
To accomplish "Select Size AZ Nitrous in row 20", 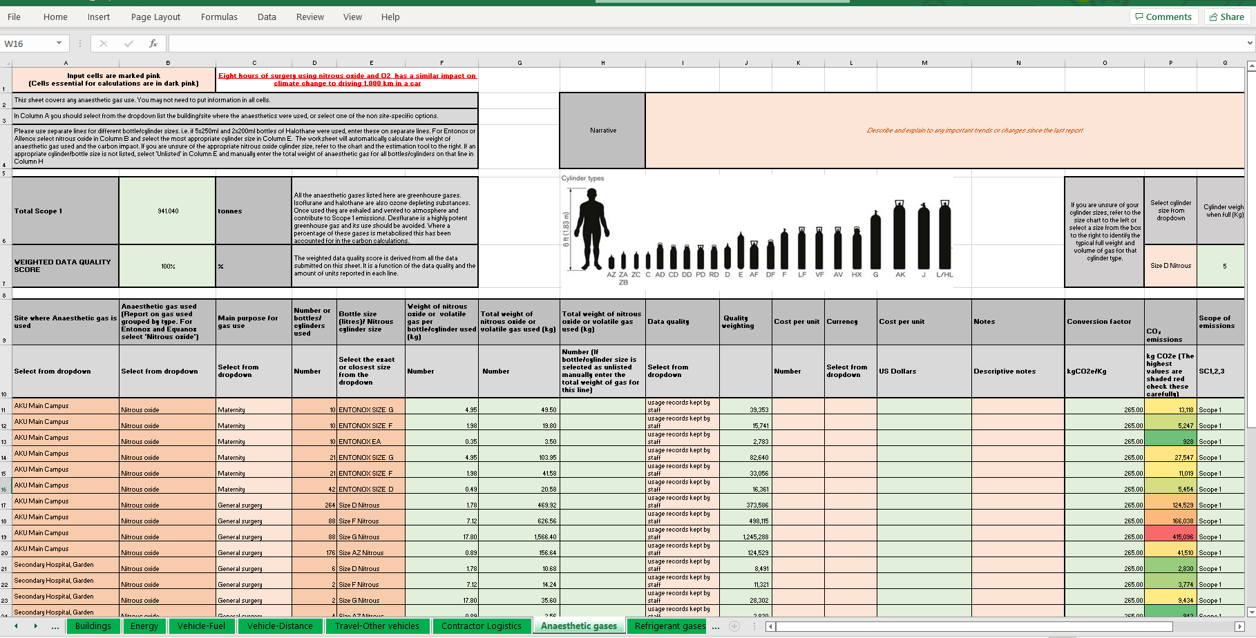I will click(371, 550).
